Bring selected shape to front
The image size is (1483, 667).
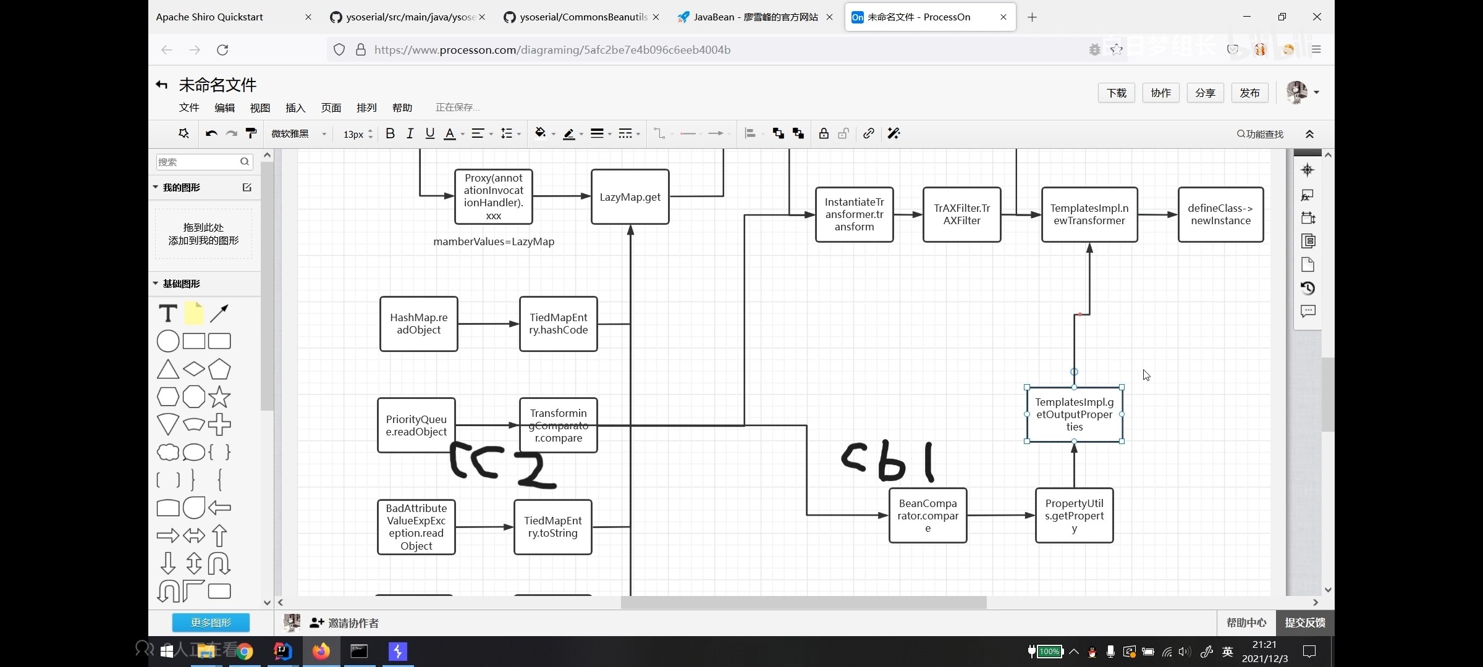(x=778, y=133)
